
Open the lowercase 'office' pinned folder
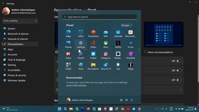coord(81,34)
